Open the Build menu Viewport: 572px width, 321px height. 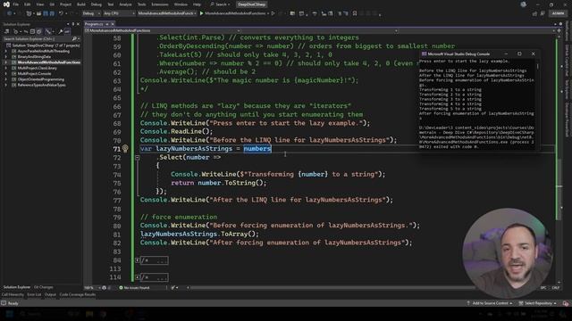click(81, 4)
